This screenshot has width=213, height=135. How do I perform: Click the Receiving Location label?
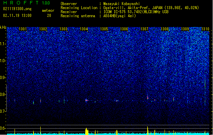[x=79, y=8]
